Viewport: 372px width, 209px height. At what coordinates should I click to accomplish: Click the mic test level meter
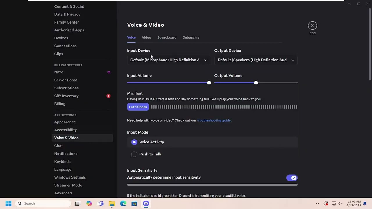tap(224, 107)
